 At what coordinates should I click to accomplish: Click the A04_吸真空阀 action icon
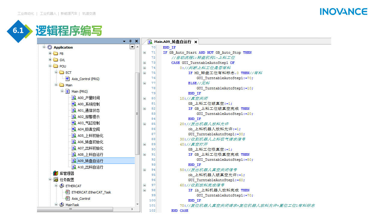[74, 129]
